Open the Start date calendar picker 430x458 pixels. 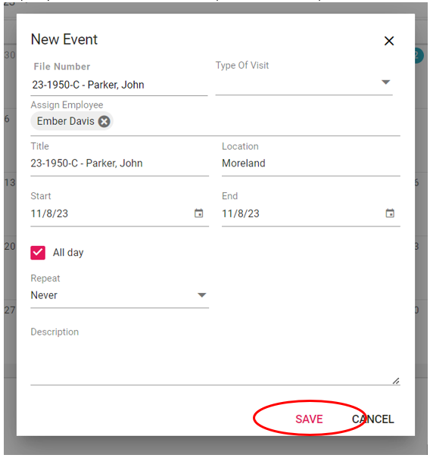[x=198, y=213]
